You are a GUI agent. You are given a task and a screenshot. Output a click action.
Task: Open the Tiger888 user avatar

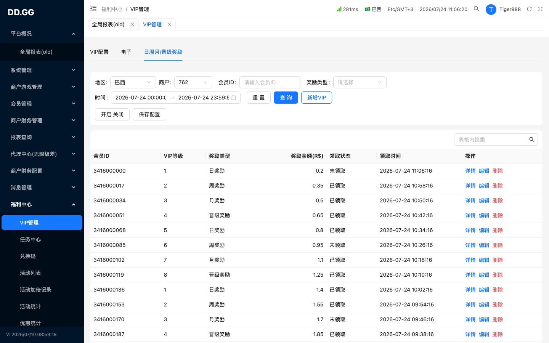point(491,9)
